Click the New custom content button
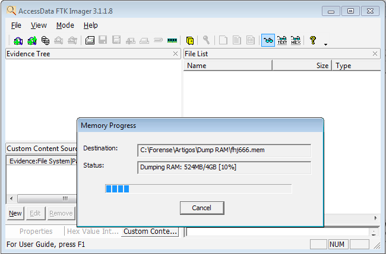This screenshot has width=386, height=254. click(15, 213)
